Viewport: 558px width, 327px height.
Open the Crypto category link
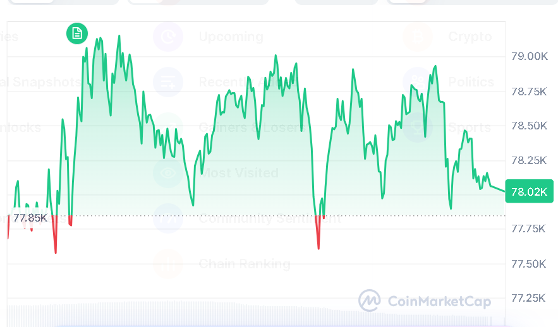click(x=470, y=37)
